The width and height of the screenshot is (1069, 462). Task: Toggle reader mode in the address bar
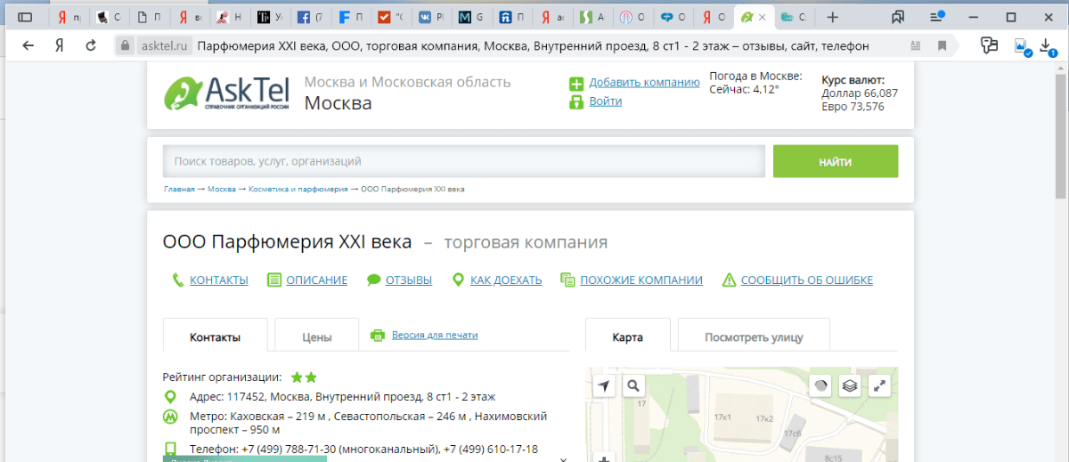point(917,45)
